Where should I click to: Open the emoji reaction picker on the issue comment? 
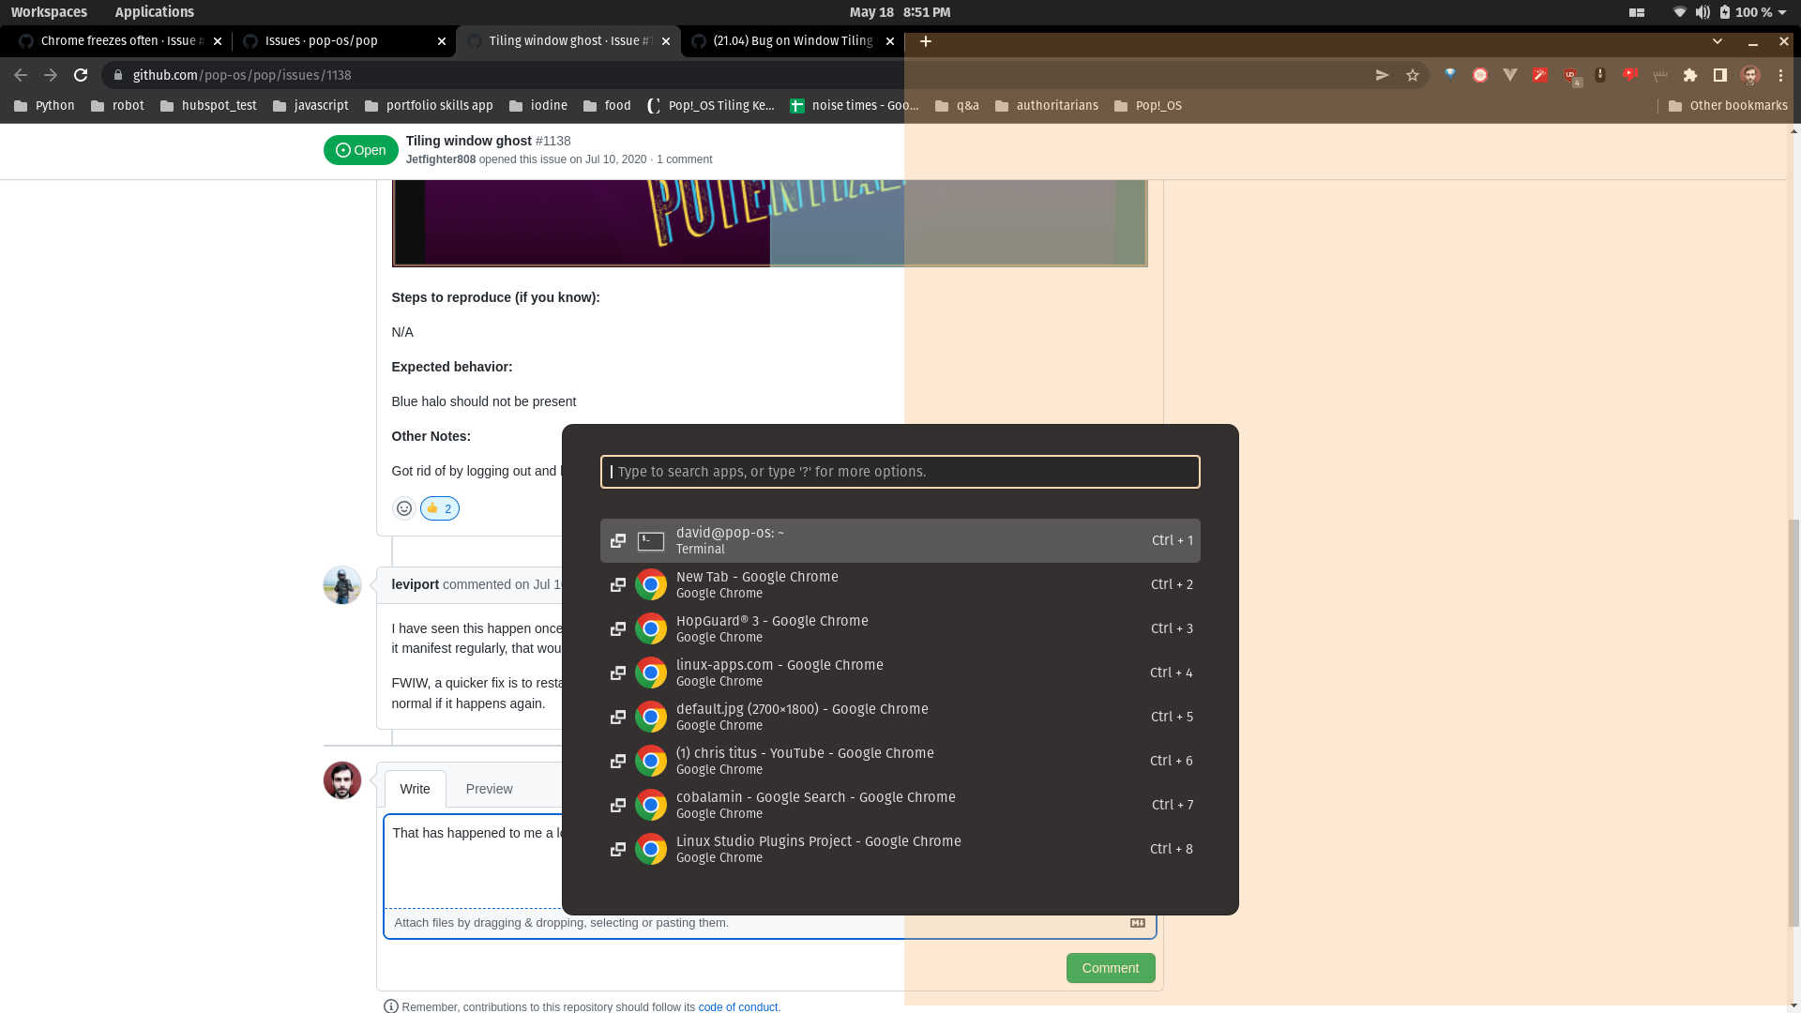[x=404, y=507]
